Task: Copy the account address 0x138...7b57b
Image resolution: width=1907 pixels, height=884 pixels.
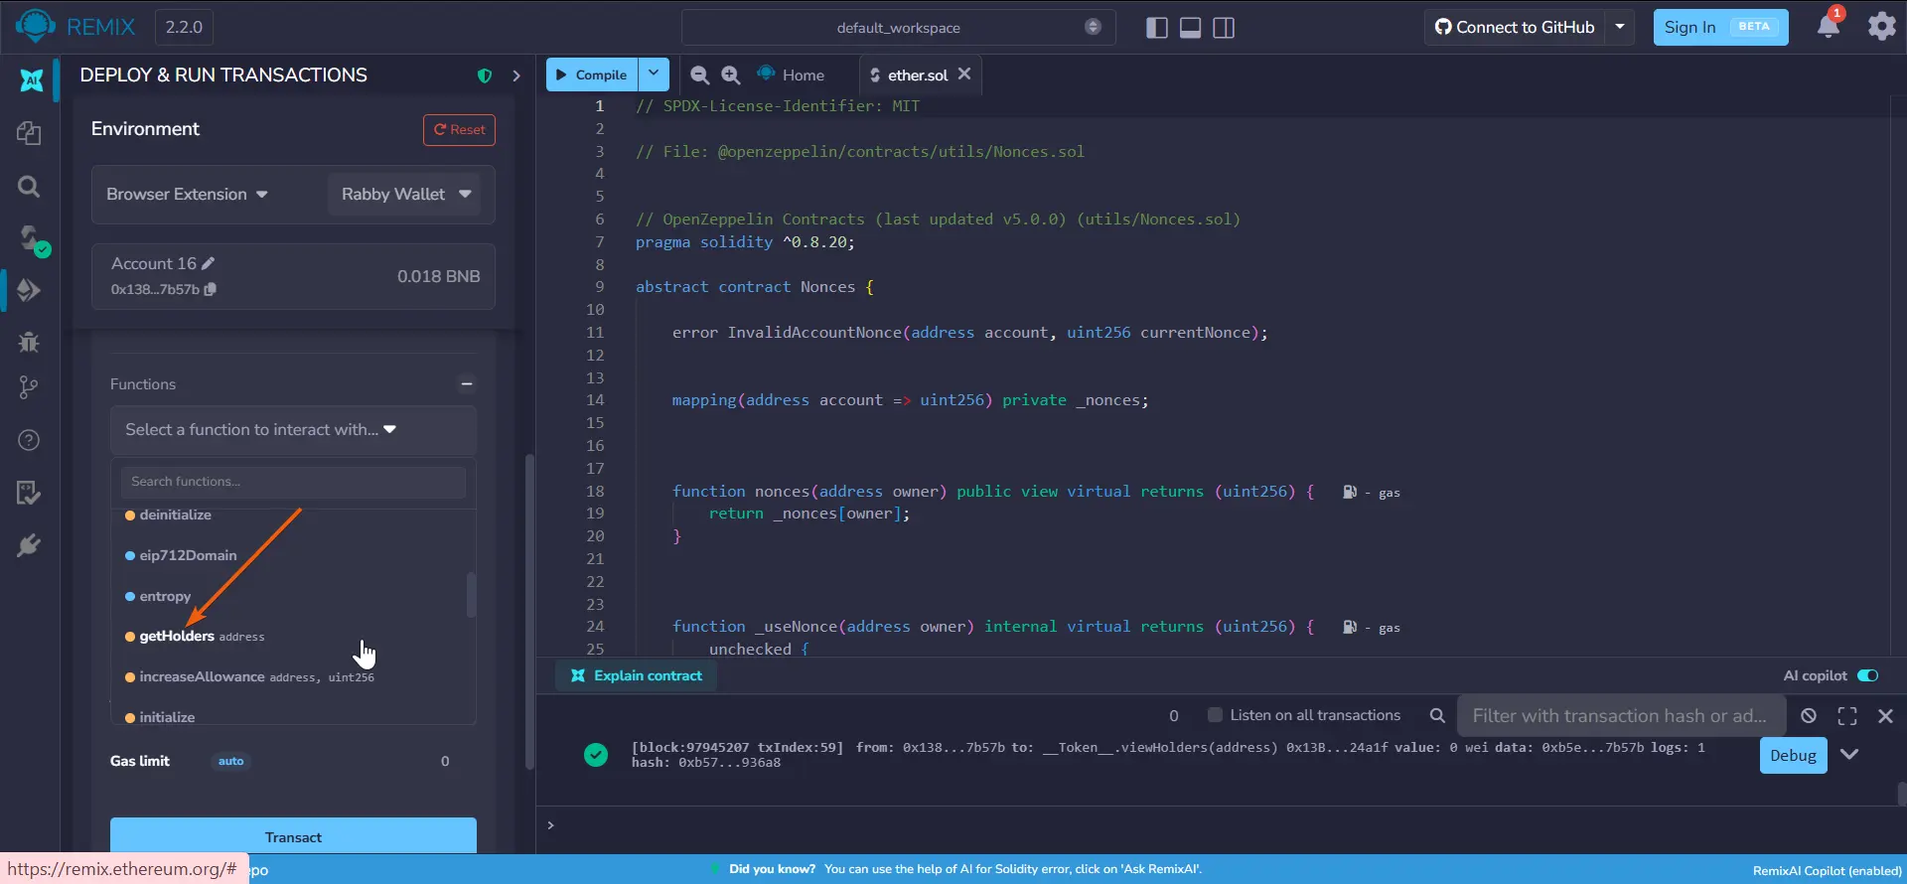Action: 211,289
